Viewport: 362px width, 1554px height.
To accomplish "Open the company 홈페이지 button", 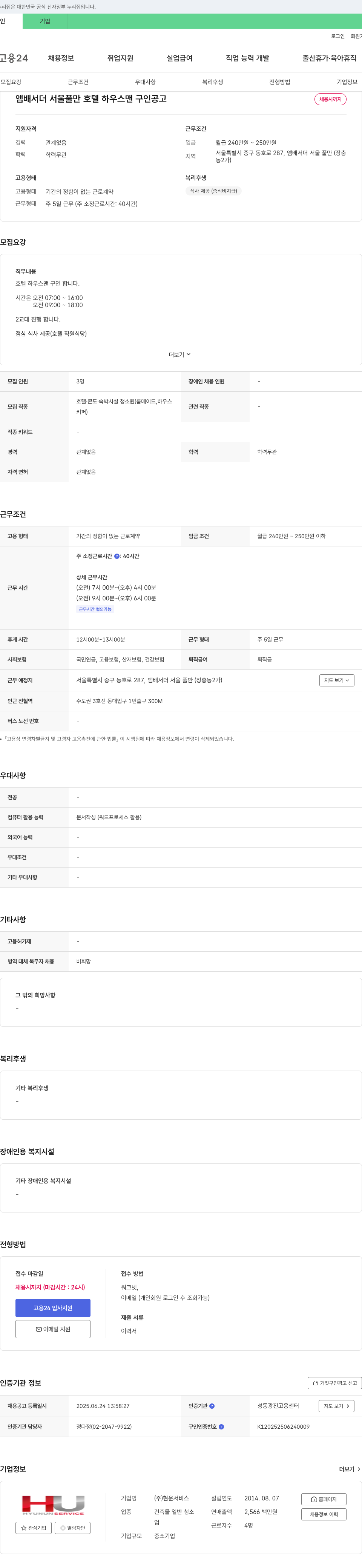I will (x=324, y=1499).
